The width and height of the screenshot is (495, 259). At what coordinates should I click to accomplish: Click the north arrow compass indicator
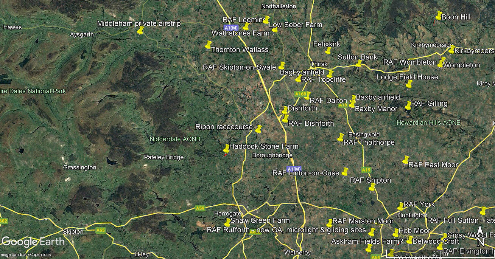[480, 235]
